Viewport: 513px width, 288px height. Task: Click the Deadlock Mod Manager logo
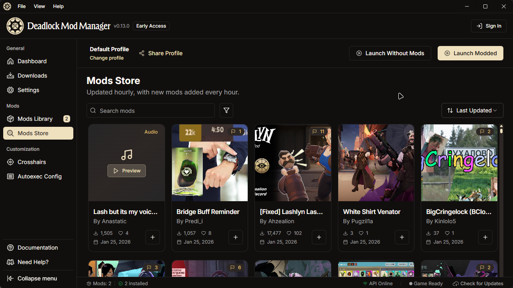(15, 26)
